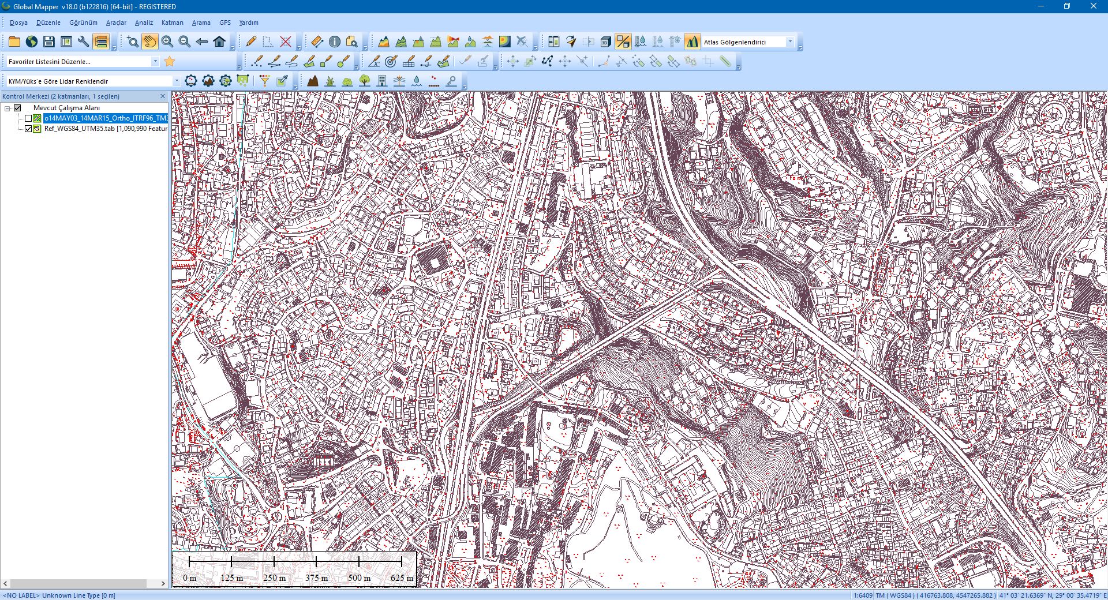Add to favorites with star icon
This screenshot has width=1108, height=600.
[x=170, y=61]
